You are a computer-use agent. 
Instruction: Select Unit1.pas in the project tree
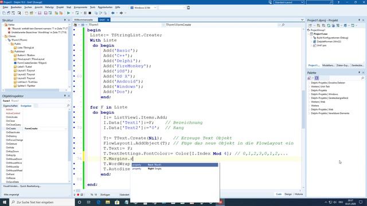pyautogui.click(x=322, y=46)
